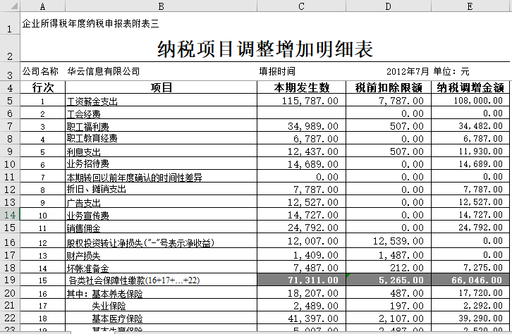Select column C header
This screenshot has height=334, width=512.
coord(301,6)
